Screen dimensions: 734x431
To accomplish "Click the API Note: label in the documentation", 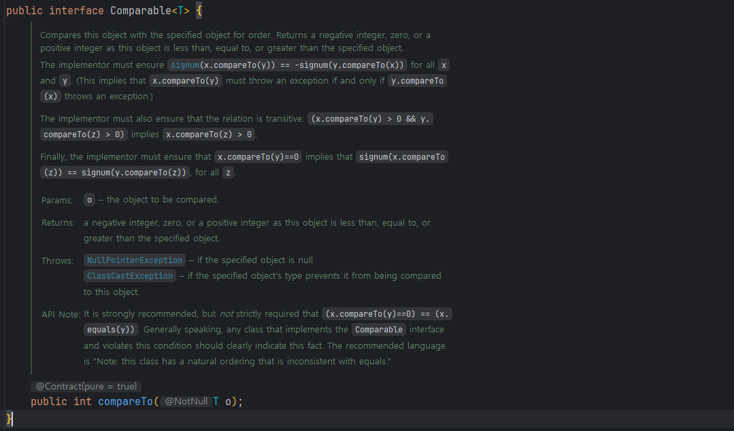I will pos(61,314).
